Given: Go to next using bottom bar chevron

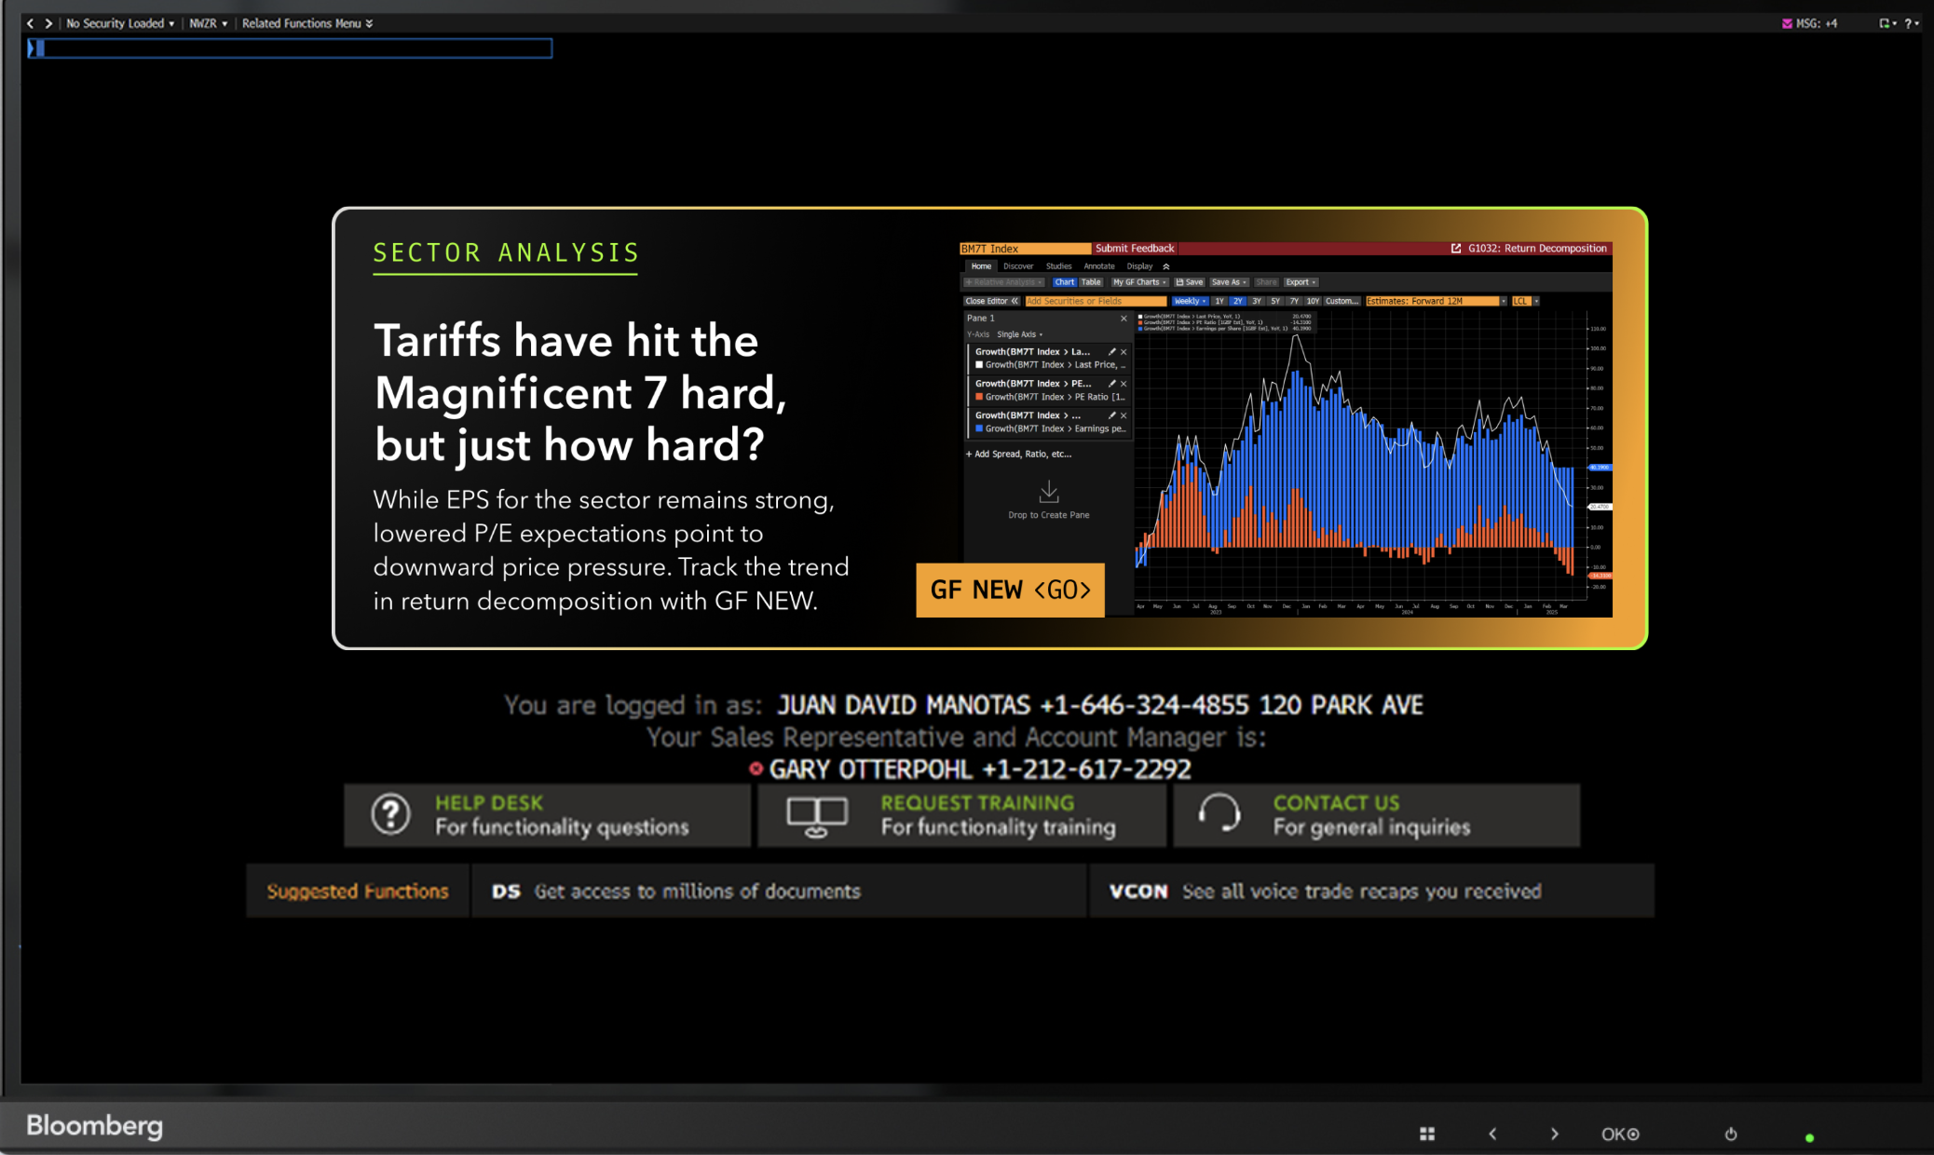Looking at the screenshot, I should point(1554,1134).
